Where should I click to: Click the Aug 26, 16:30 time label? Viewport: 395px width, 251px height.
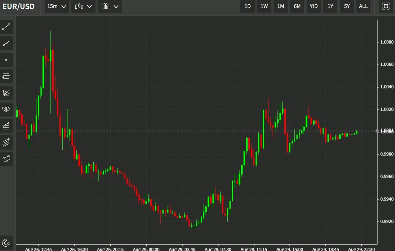(x=74, y=249)
